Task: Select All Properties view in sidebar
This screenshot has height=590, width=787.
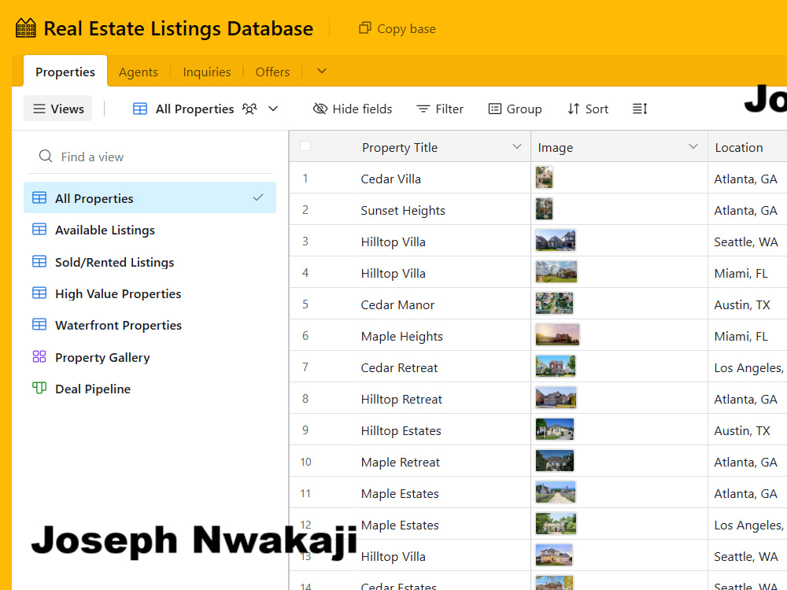Action: tap(150, 197)
